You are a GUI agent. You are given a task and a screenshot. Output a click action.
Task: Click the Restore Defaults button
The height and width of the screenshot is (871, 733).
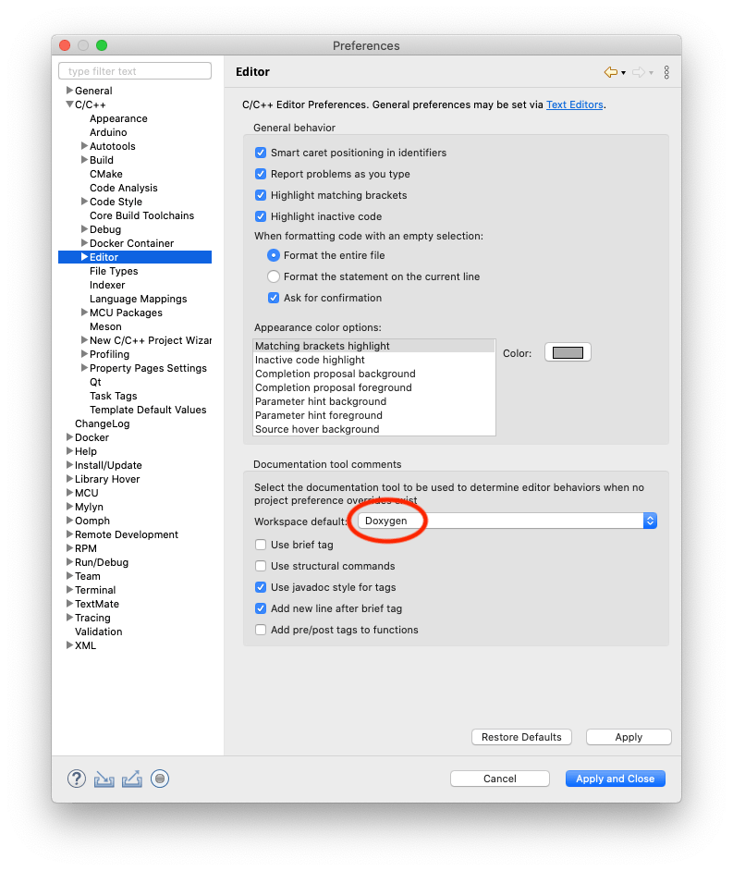[521, 737]
